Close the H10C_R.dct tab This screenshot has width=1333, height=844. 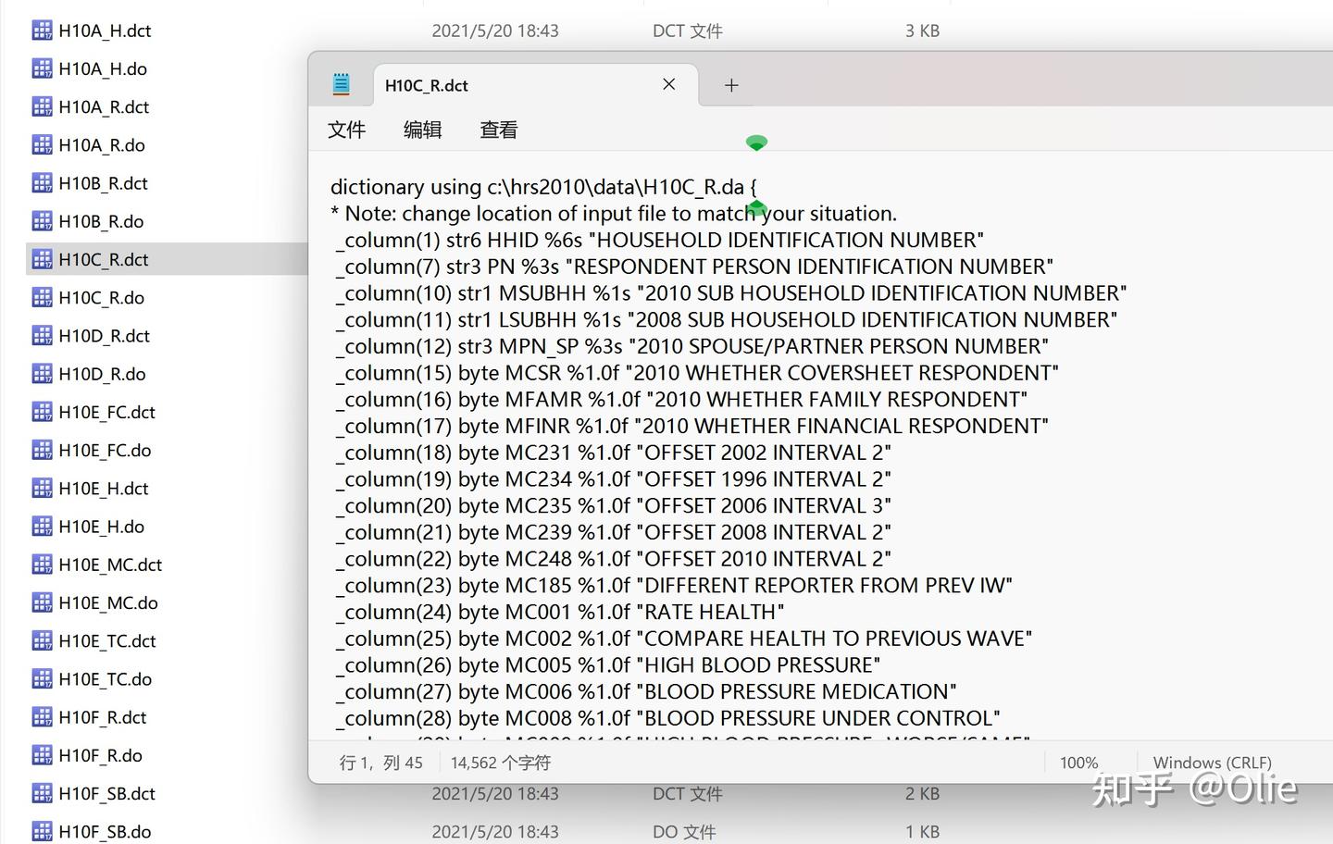668,84
